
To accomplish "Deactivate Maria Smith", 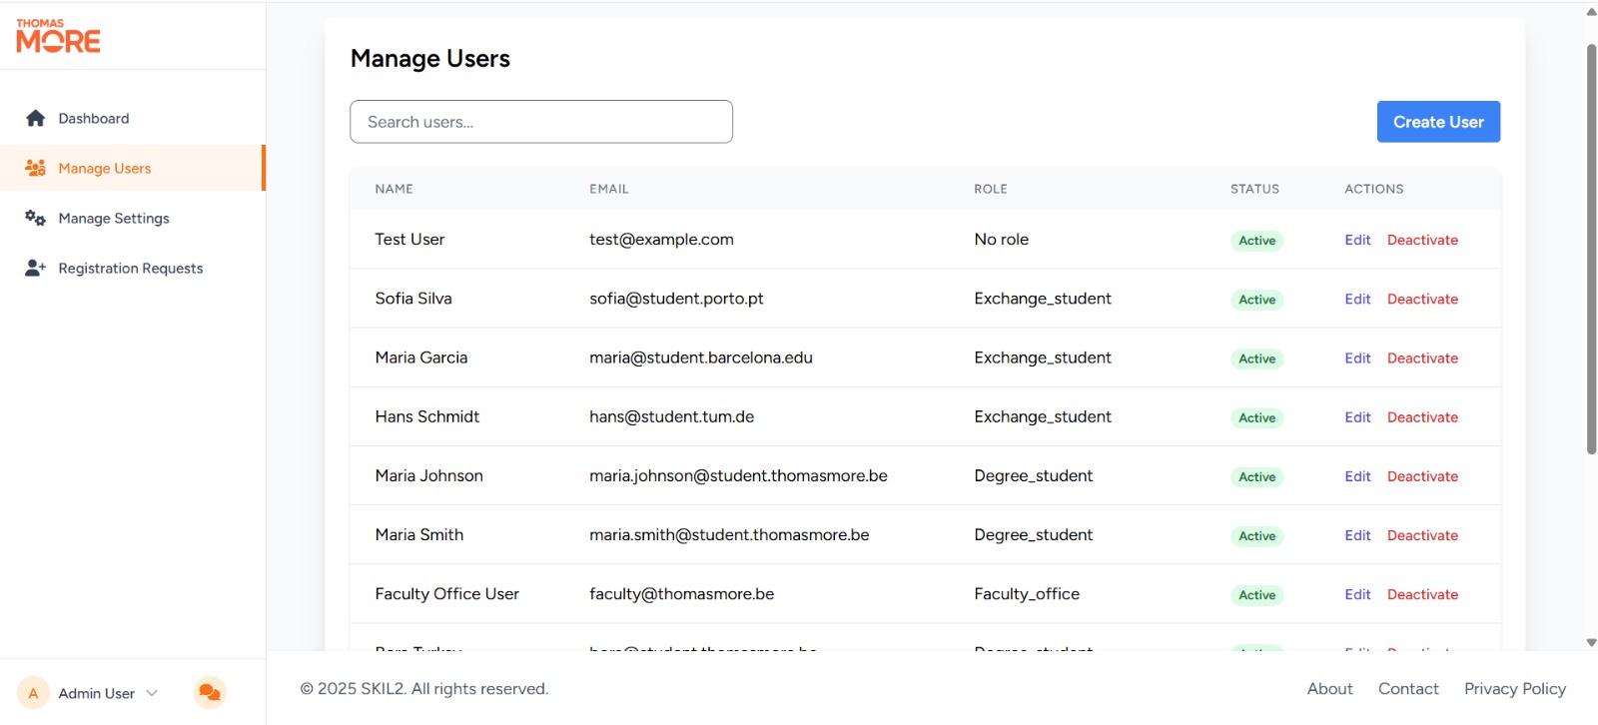I will pyautogui.click(x=1422, y=535).
